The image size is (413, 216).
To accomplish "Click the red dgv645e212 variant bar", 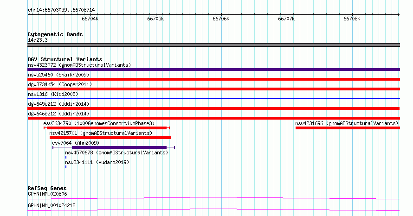I will tap(213, 108).
